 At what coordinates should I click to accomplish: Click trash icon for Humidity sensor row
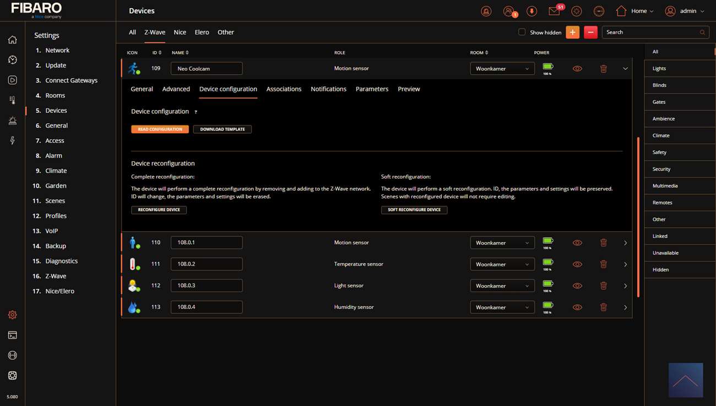603,308
